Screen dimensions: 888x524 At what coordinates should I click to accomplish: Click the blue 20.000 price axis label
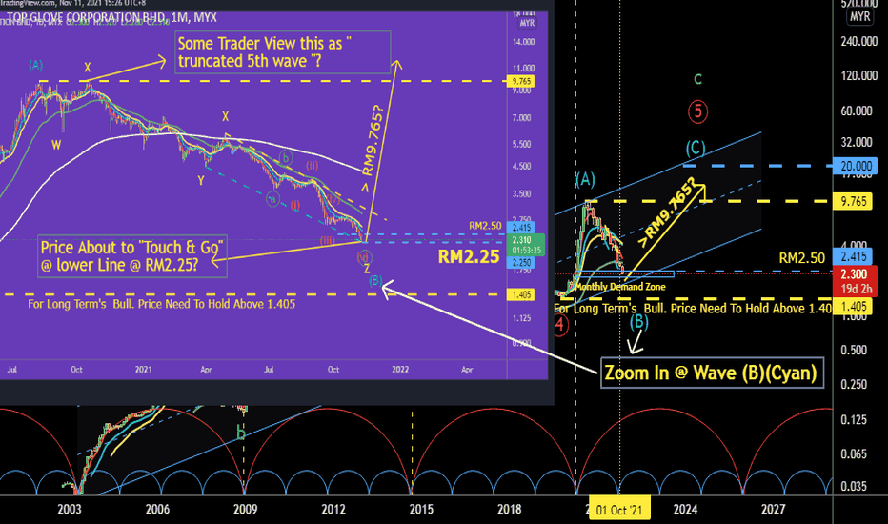pyautogui.click(x=856, y=166)
